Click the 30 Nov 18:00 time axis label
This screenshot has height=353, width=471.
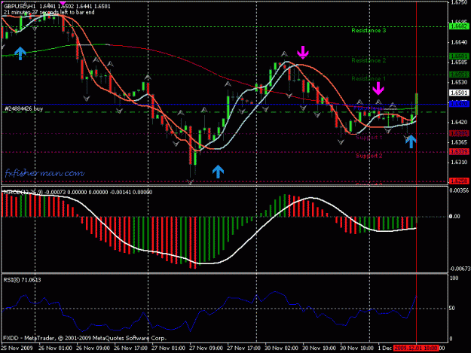[356, 348]
